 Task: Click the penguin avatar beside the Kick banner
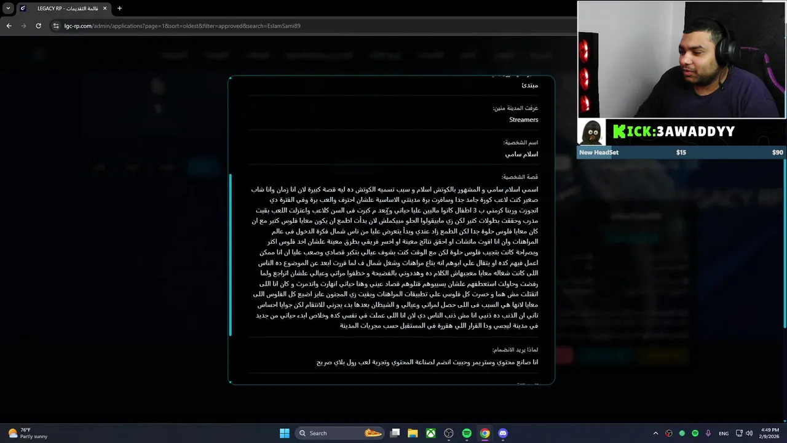click(x=591, y=132)
